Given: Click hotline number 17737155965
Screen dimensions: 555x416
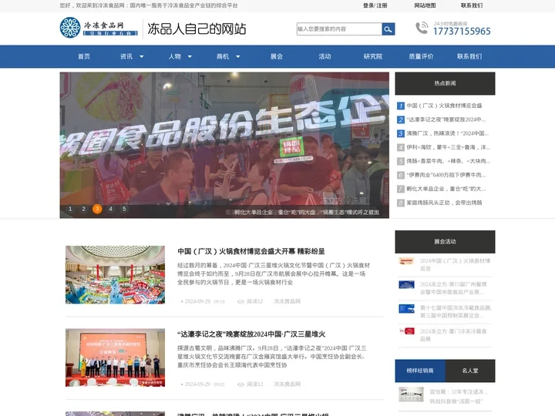Looking at the screenshot, I should coord(462,32).
